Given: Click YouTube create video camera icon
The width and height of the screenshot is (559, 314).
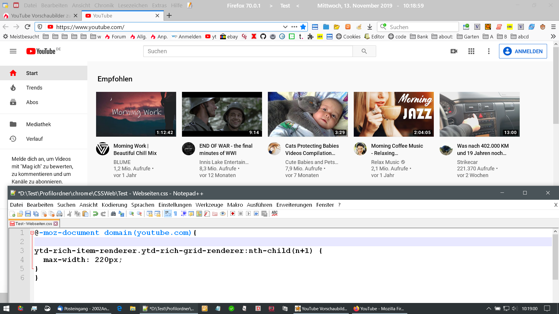Looking at the screenshot, I should 454,51.
